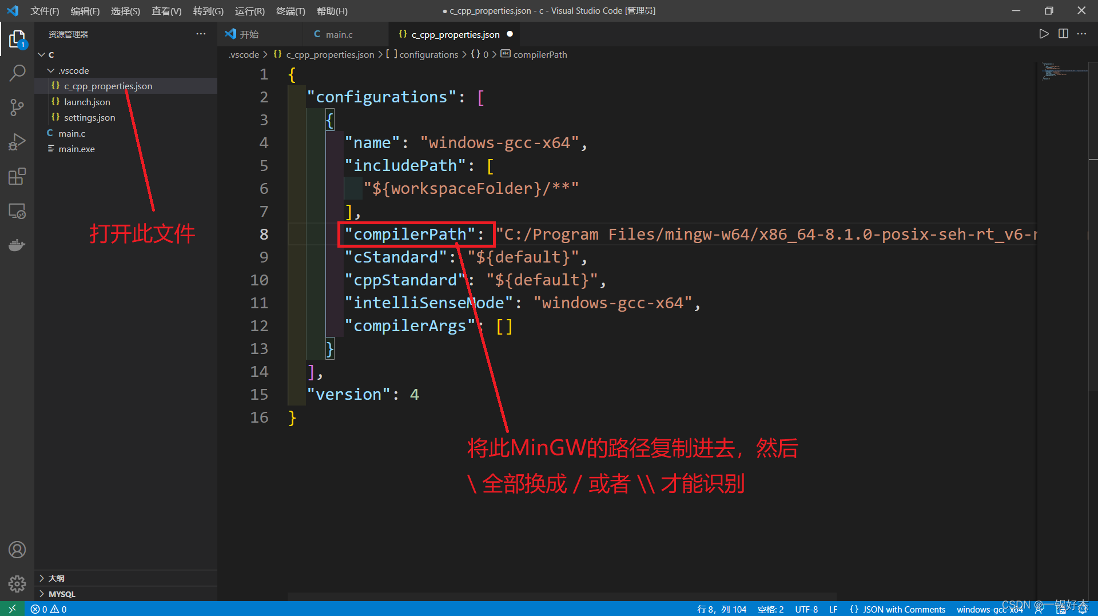
Task: Switch to the 开始 tab
Action: click(260, 34)
